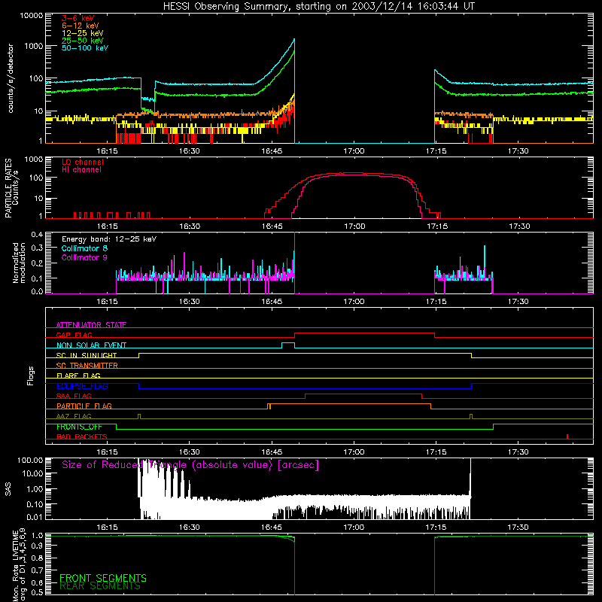This screenshot has width=602, height=602.
Task: Click the 10000 y-axis label on count-rate plot
Action: click(32, 16)
